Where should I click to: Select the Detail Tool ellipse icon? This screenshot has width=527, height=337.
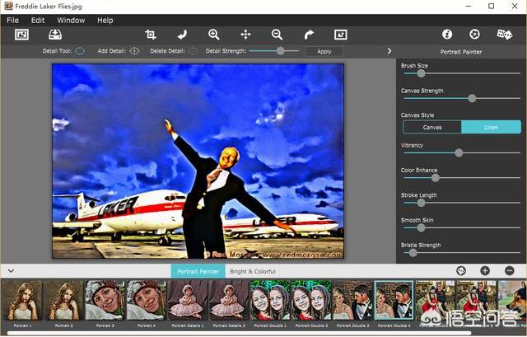tap(80, 51)
